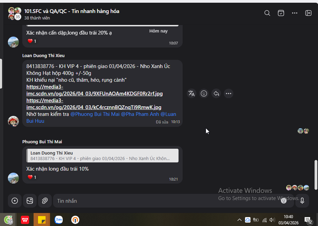The image size is (318, 226).
Task: Send an image via picture icon
Action: tap(30, 201)
